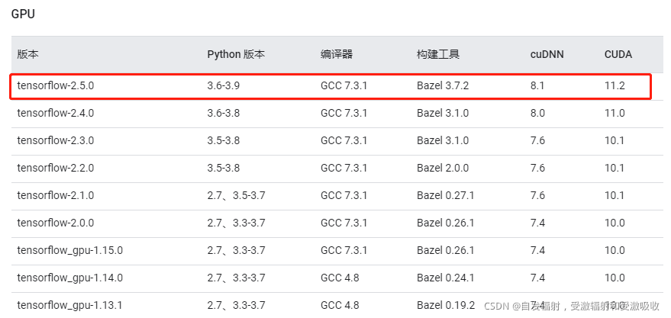The image size is (671, 318).
Task: Click CUDA 10.1 in tensorflow-2.3.0 row
Action: click(x=615, y=140)
